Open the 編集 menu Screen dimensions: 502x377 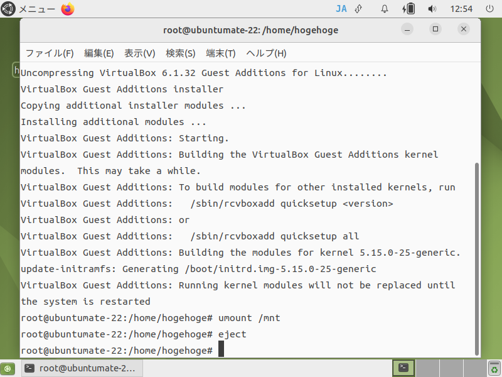99,53
